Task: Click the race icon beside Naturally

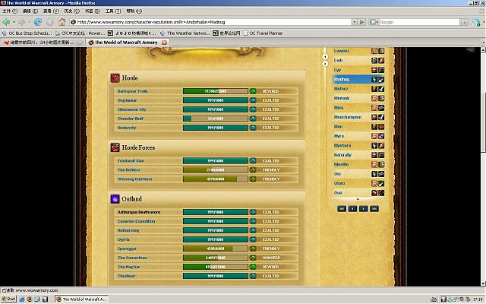Action: point(374,155)
